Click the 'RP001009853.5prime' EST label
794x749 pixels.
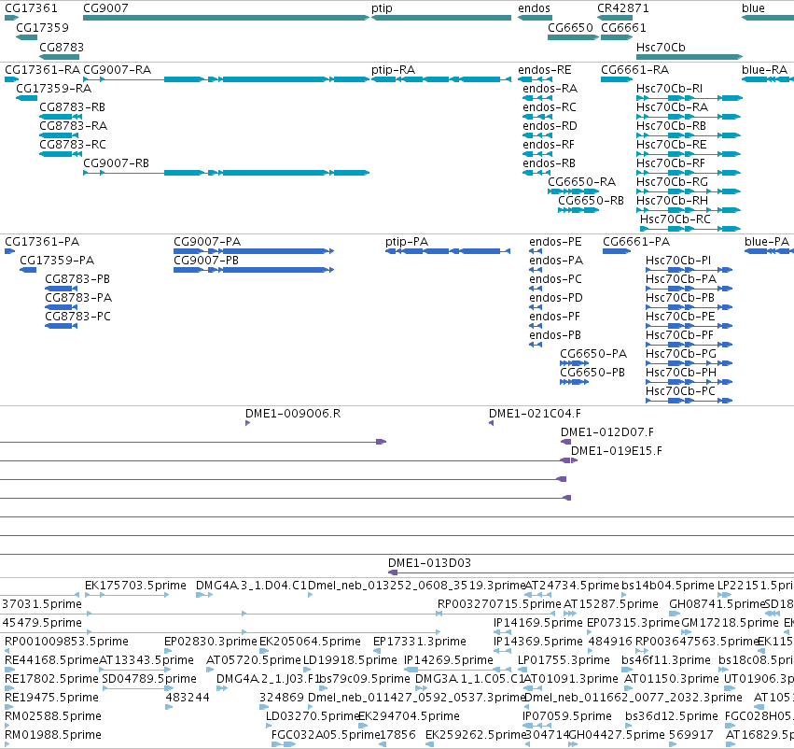point(66,642)
